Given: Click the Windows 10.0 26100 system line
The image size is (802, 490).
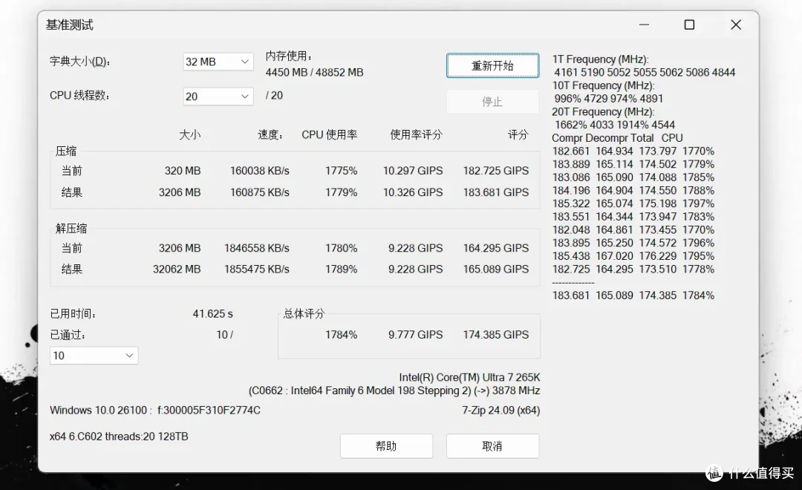Looking at the screenshot, I should point(155,411).
